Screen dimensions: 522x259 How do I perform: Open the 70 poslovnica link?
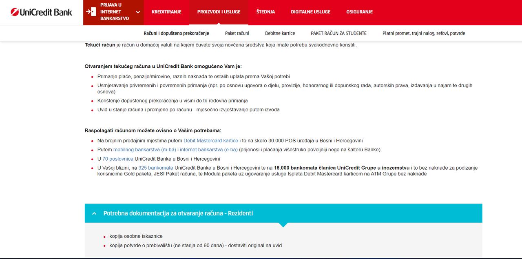click(118, 159)
